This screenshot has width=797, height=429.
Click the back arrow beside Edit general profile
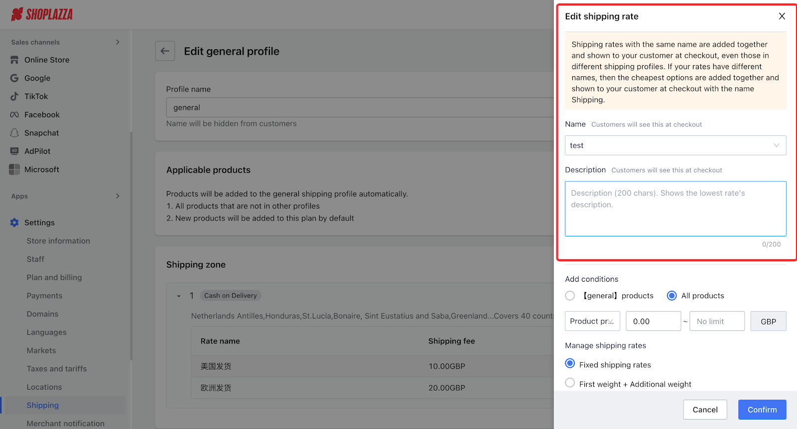165,51
